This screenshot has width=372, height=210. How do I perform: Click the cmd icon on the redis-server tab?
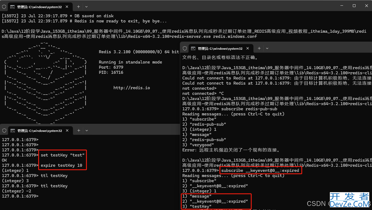(x=12, y=6)
